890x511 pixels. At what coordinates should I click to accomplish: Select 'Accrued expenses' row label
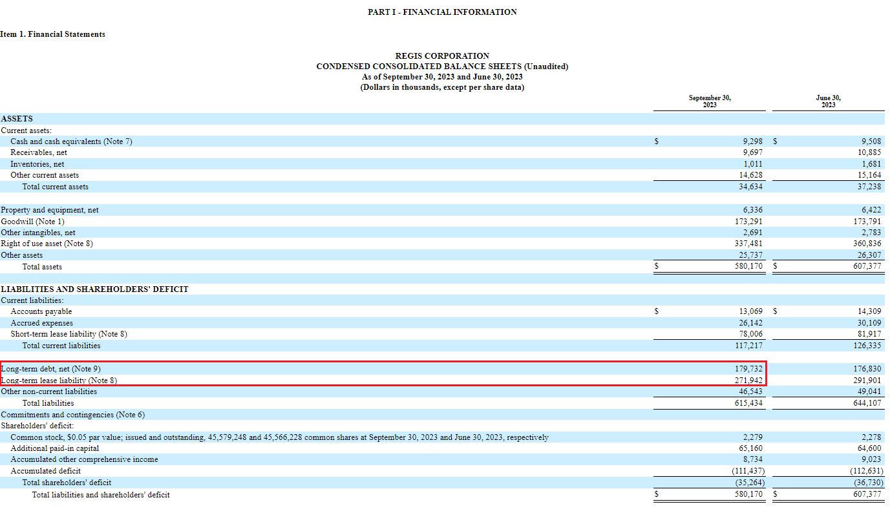42,323
